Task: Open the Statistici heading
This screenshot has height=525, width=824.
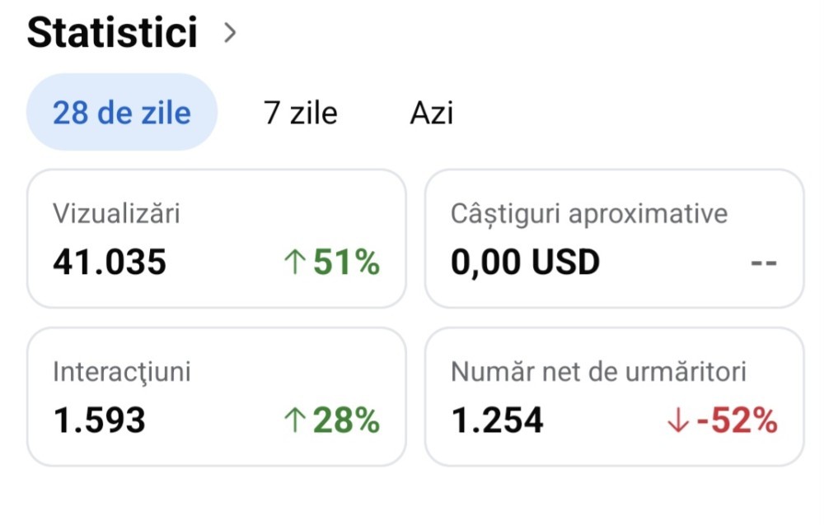Action: pyautogui.click(x=112, y=33)
